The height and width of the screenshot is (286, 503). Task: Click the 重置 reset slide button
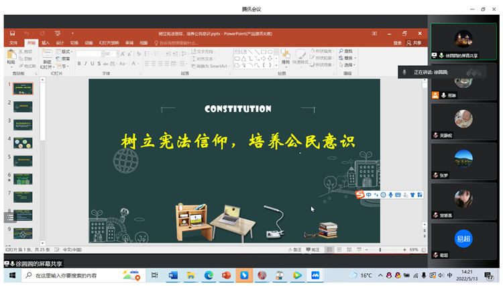point(63,58)
